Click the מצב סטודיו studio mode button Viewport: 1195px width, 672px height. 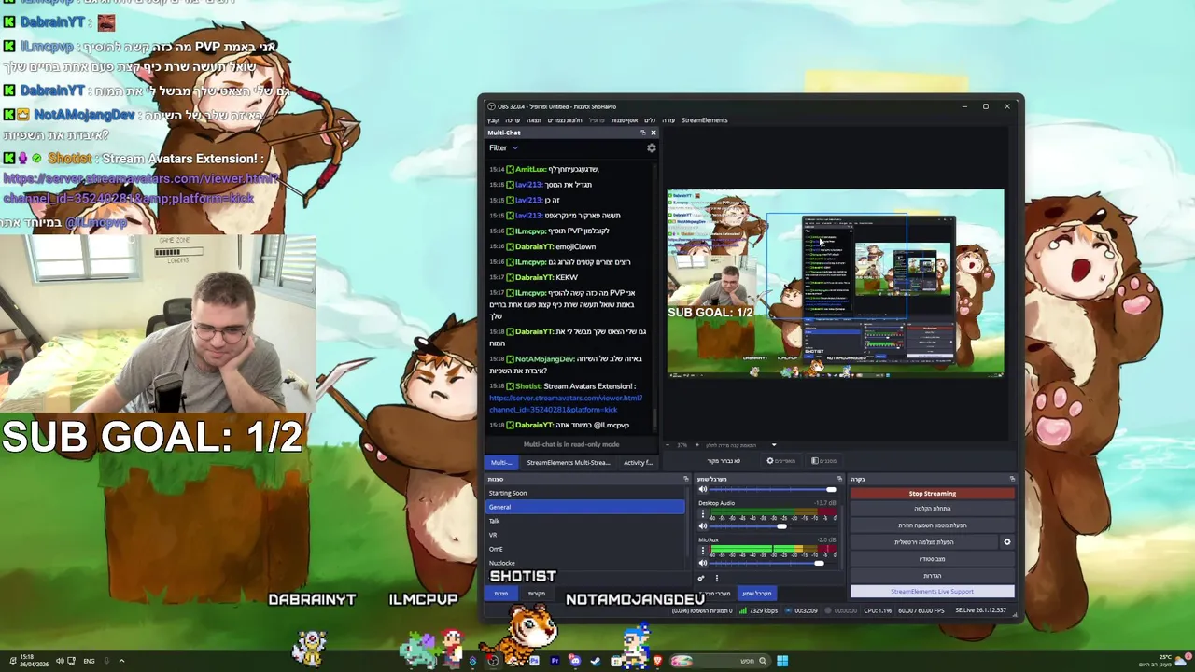click(x=932, y=559)
